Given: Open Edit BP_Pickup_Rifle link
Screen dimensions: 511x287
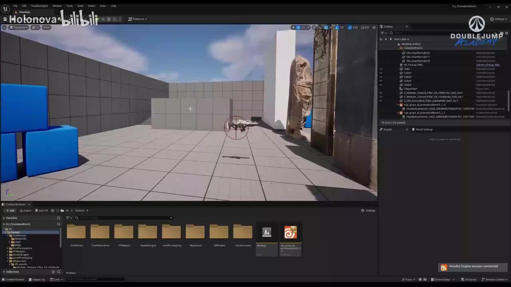Looking at the screenshot, I should coord(488,65).
